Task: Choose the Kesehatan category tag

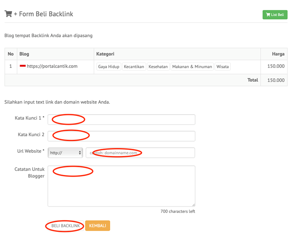Action: (158, 67)
